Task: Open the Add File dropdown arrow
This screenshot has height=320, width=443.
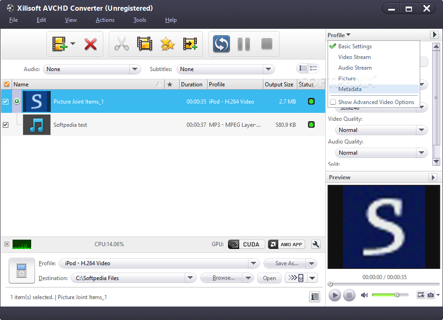Action: coord(73,43)
